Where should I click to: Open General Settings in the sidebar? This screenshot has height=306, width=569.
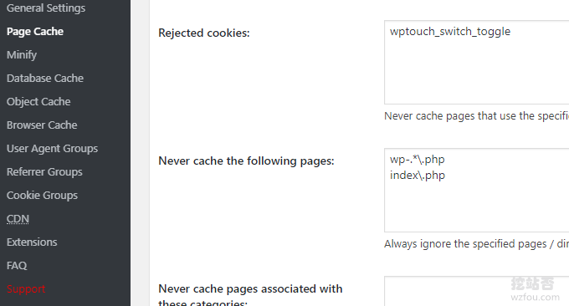click(46, 8)
